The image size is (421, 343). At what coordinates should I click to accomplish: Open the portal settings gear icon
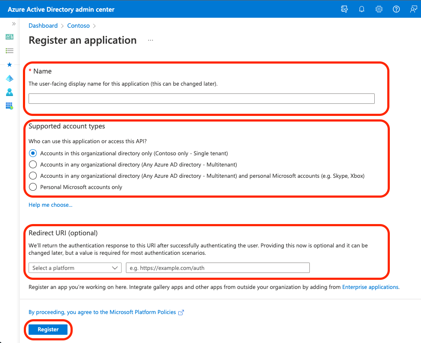coord(379,9)
